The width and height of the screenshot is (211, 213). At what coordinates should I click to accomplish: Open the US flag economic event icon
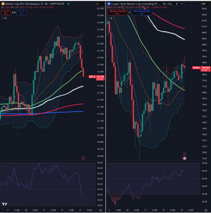tap(185, 159)
